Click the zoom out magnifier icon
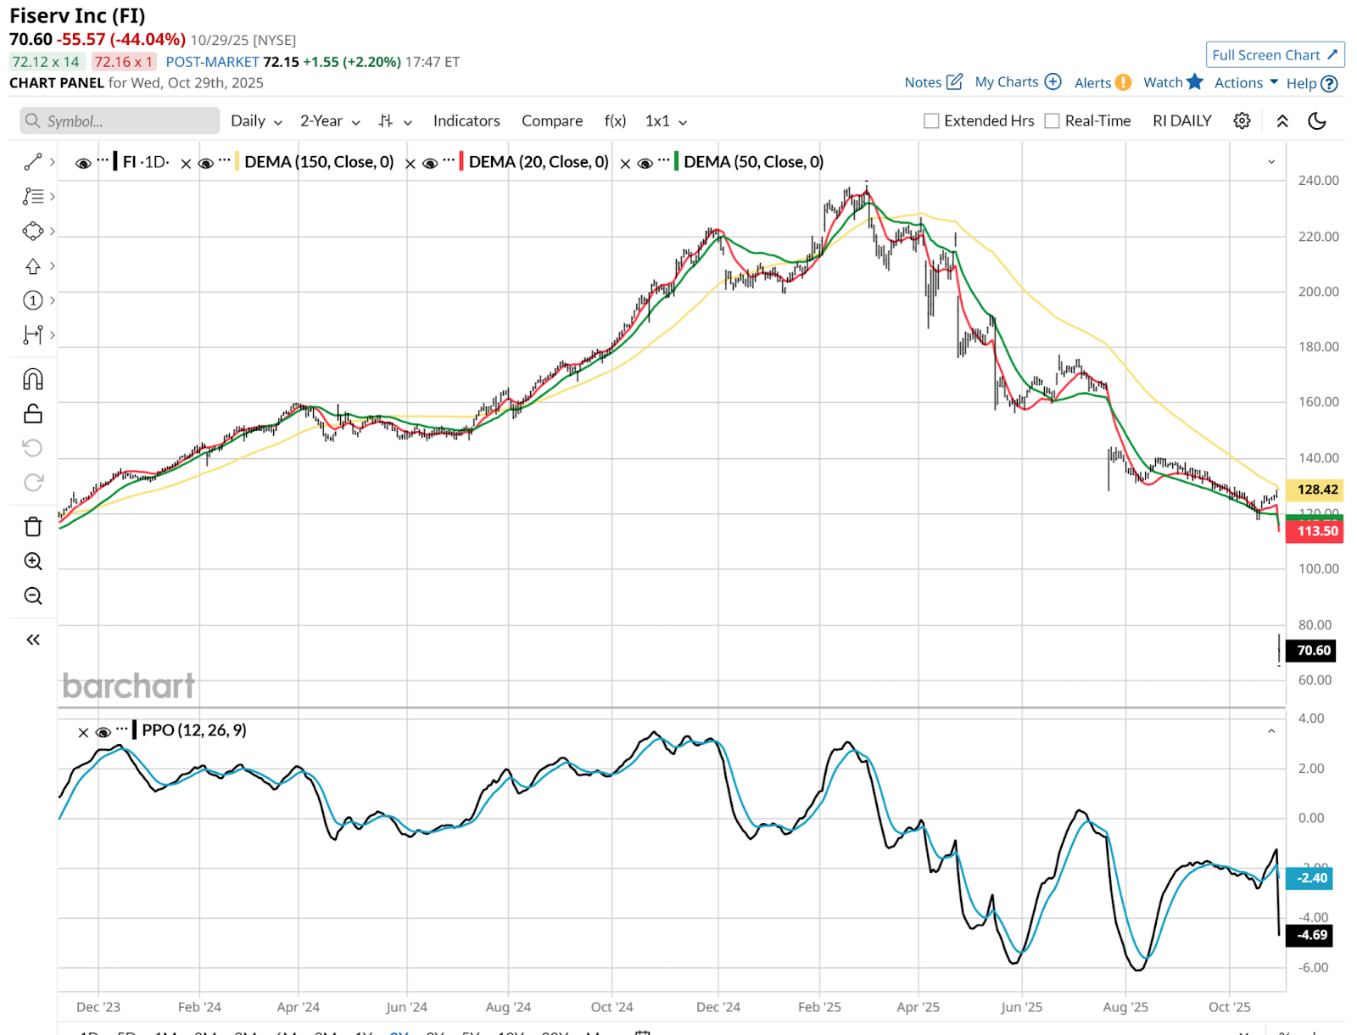Viewport: 1357px width, 1035px height. [33, 596]
